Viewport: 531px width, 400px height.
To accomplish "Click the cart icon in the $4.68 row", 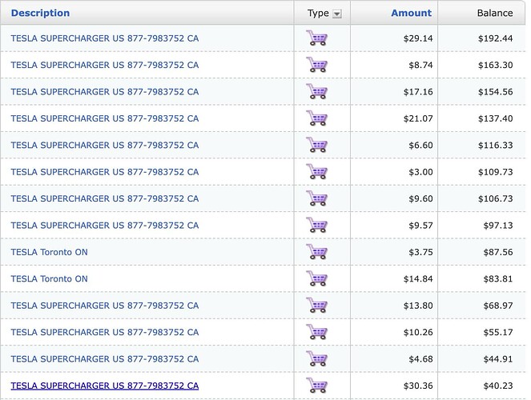I will (316, 358).
